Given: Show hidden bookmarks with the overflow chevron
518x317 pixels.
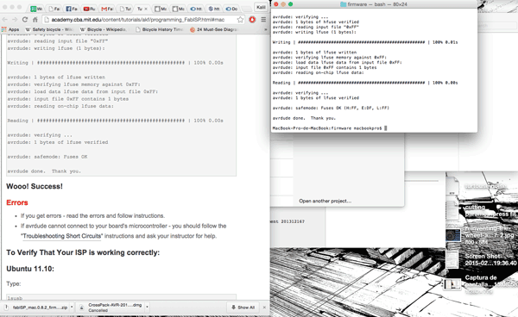Looking at the screenshot, I should [265, 29].
